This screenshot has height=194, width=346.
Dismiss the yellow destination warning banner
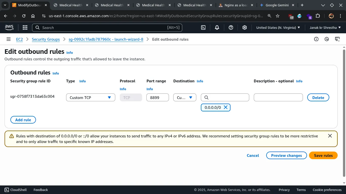[330, 136]
